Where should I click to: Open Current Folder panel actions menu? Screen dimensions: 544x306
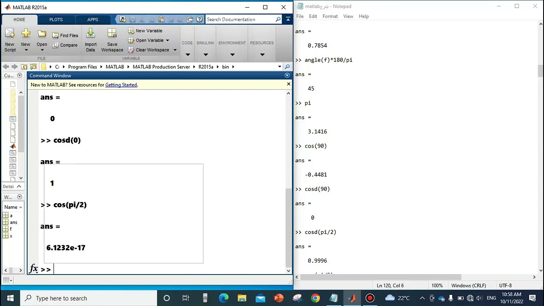pyautogui.click(x=19, y=75)
